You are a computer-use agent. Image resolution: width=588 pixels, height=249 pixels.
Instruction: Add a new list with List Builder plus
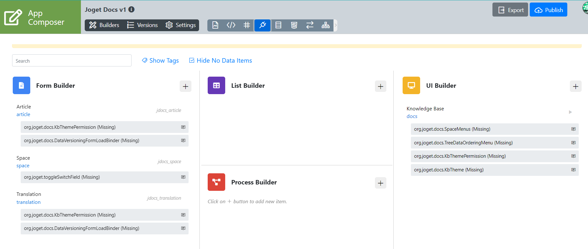(x=380, y=86)
